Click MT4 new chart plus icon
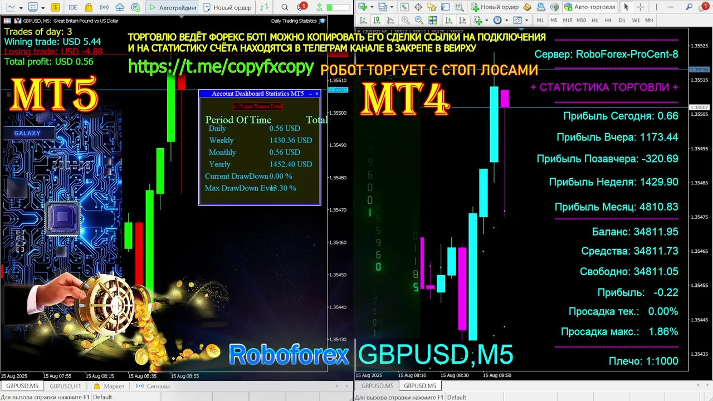This screenshot has height=401, width=713. click(x=363, y=7)
